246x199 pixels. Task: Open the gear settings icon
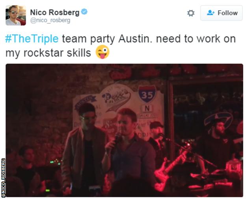[191, 13]
